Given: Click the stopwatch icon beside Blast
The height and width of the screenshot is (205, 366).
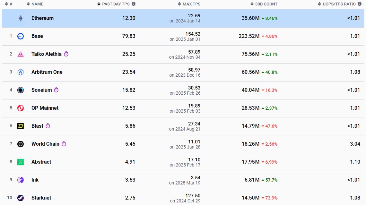Looking at the screenshot, I should 48,126.
